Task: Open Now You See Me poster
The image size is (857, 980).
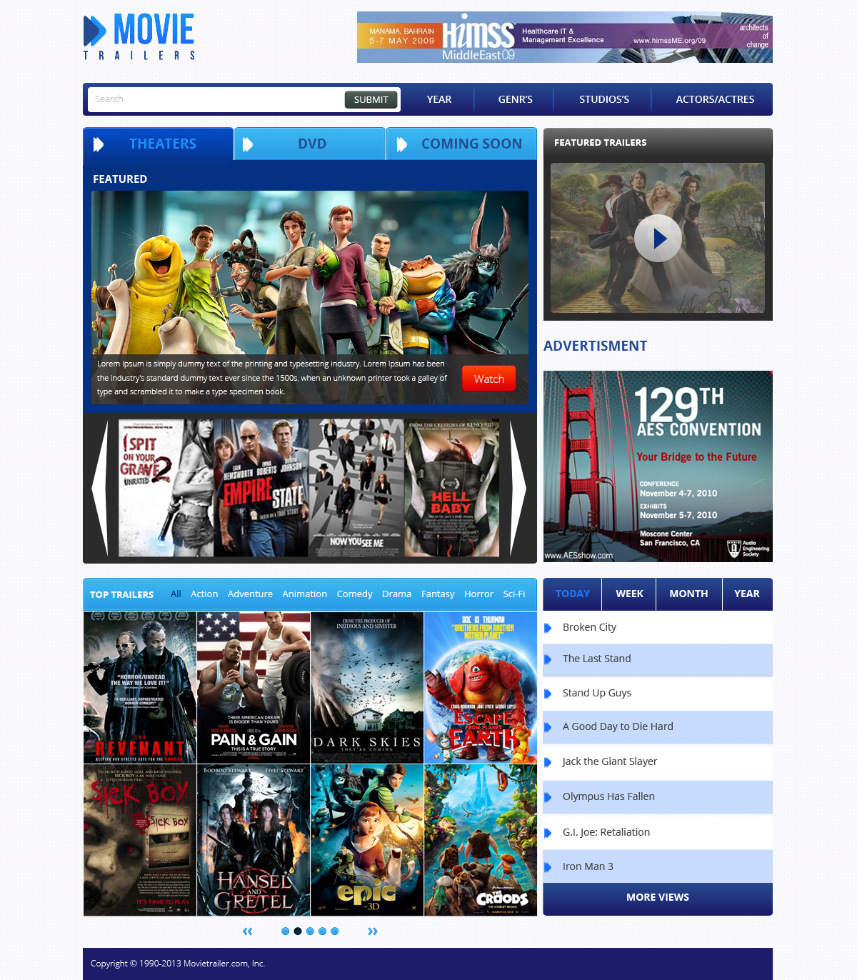Action: 356,488
